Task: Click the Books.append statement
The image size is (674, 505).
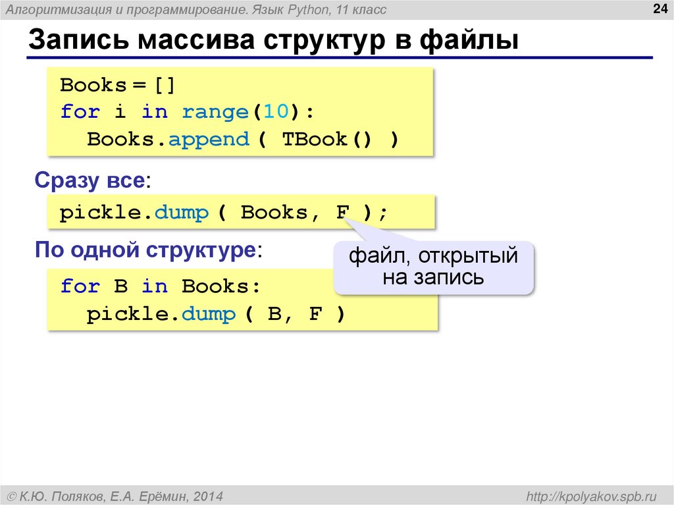Action: [168, 139]
